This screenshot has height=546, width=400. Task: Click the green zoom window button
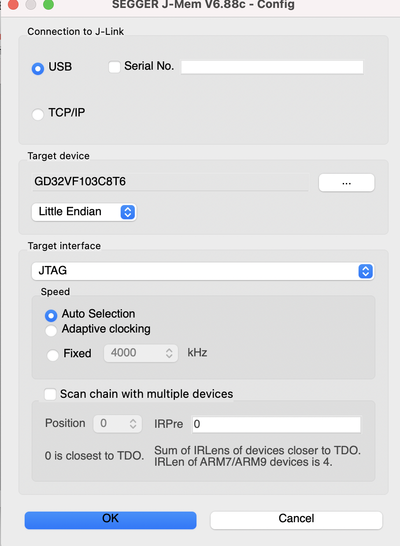tap(48, 5)
